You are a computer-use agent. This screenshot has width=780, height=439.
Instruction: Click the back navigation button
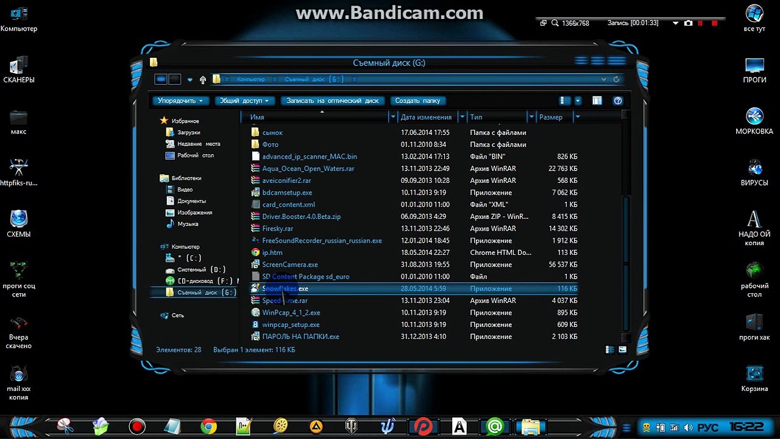tap(161, 79)
